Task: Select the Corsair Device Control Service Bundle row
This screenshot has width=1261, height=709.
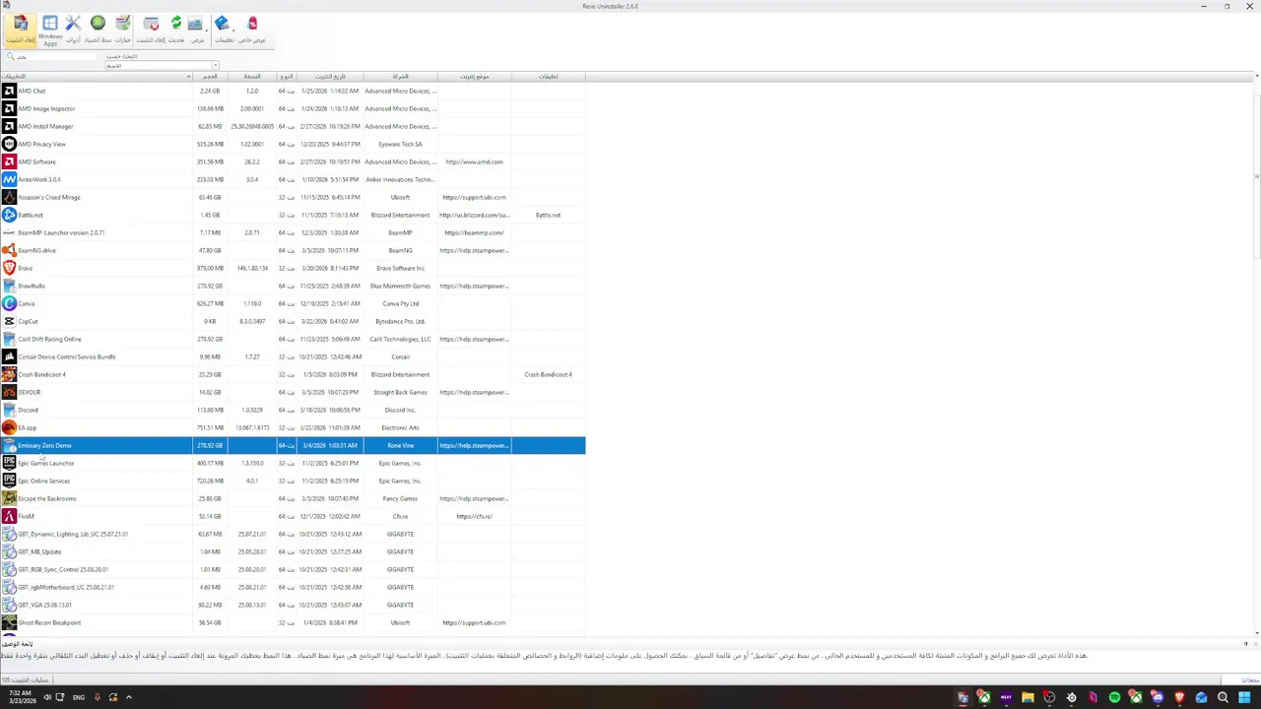Action: coord(293,356)
